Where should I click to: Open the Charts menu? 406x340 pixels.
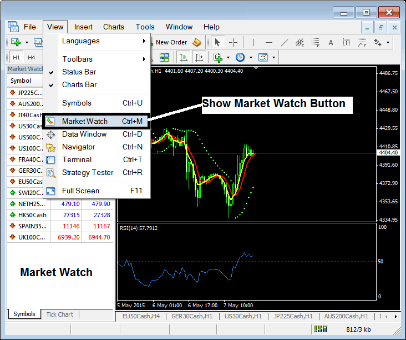(x=114, y=27)
